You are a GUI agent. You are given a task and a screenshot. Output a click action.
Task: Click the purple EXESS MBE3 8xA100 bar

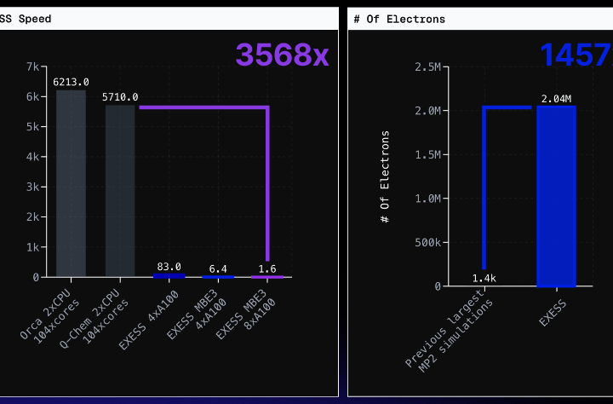267,276
